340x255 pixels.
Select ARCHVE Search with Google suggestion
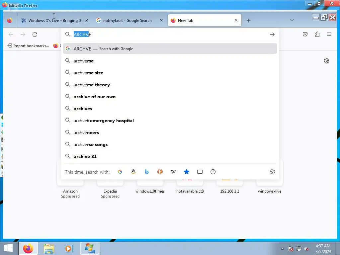pyautogui.click(x=170, y=48)
